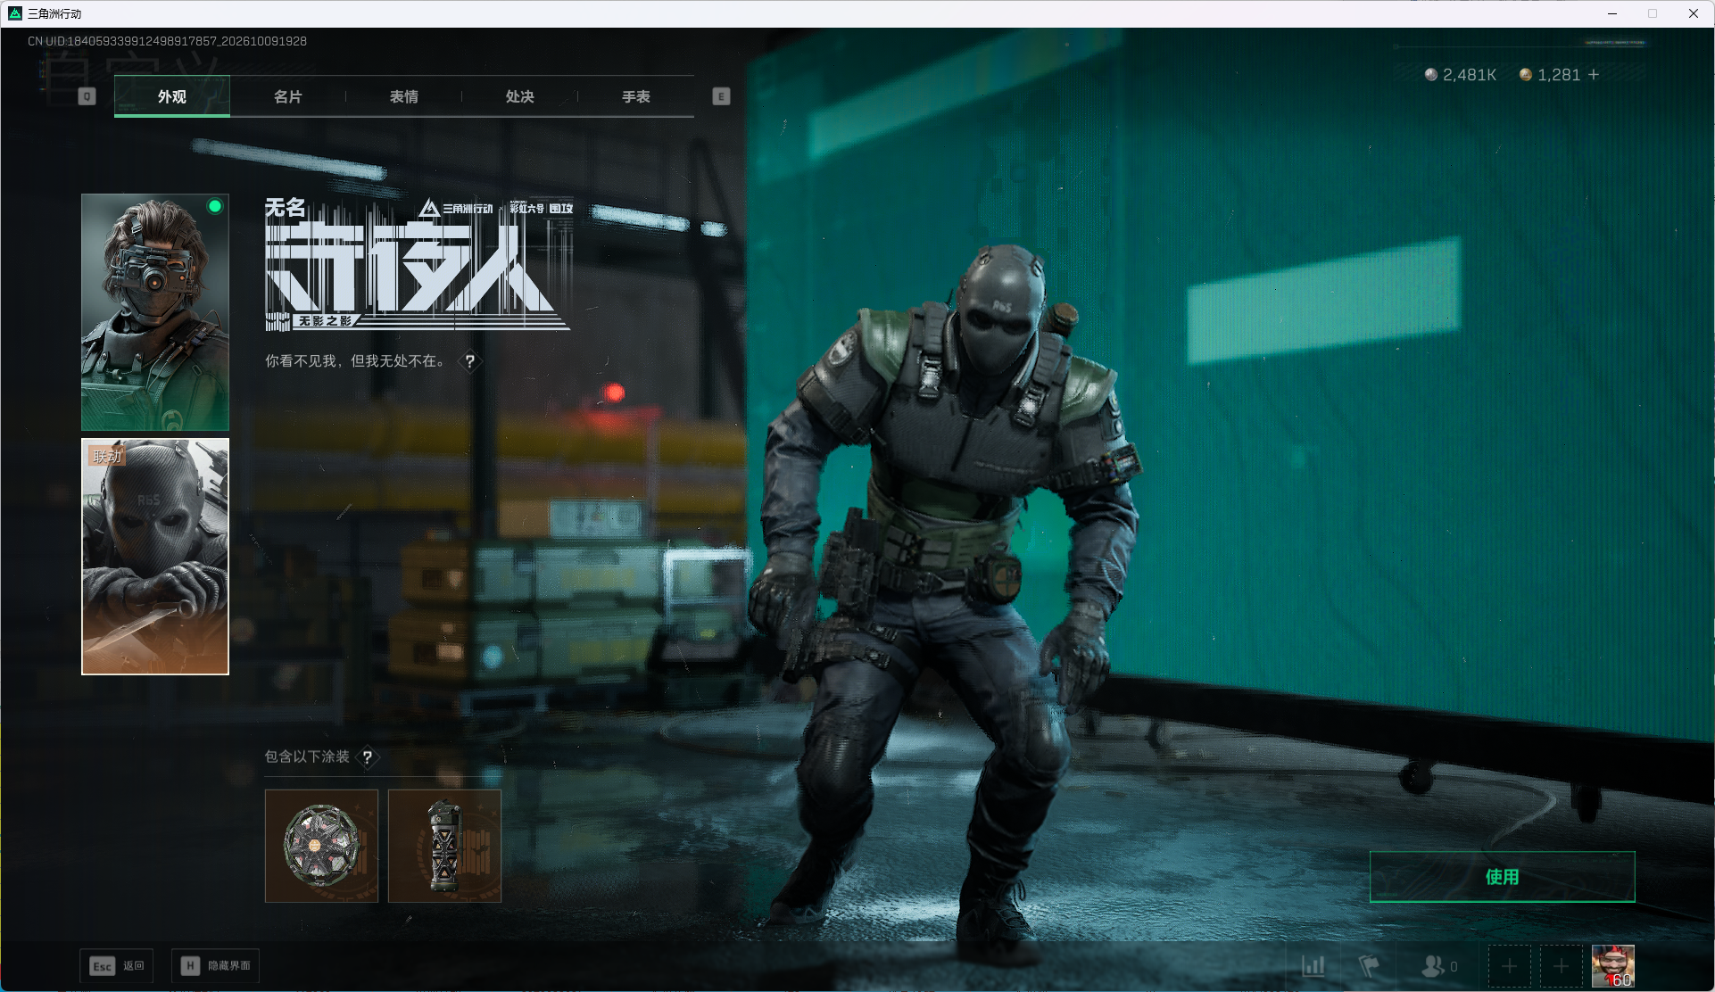Screen dimensions: 1715x992
Task: Open the 表情 tab
Action: 404,96
